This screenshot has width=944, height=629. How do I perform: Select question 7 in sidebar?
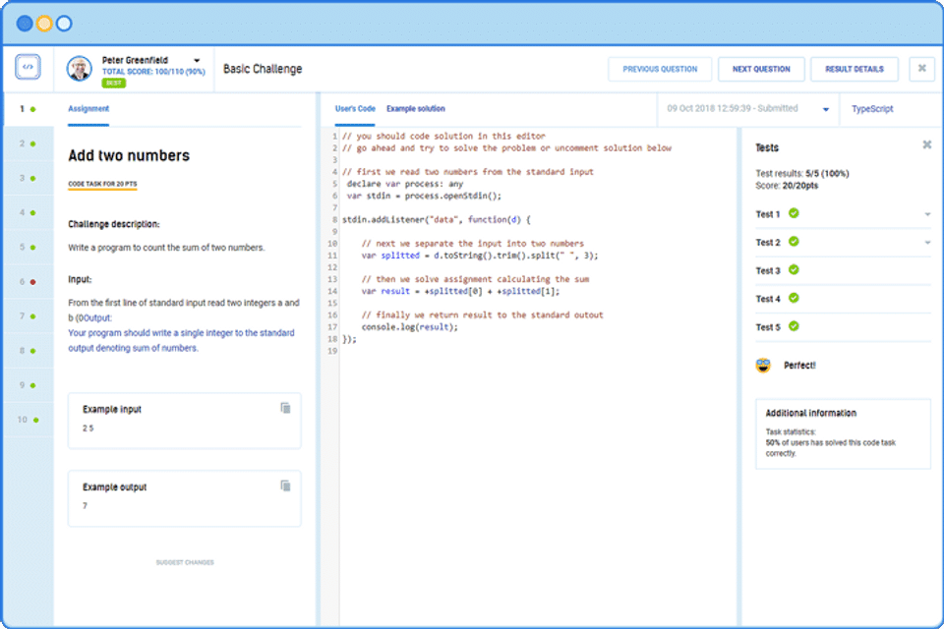click(x=28, y=316)
